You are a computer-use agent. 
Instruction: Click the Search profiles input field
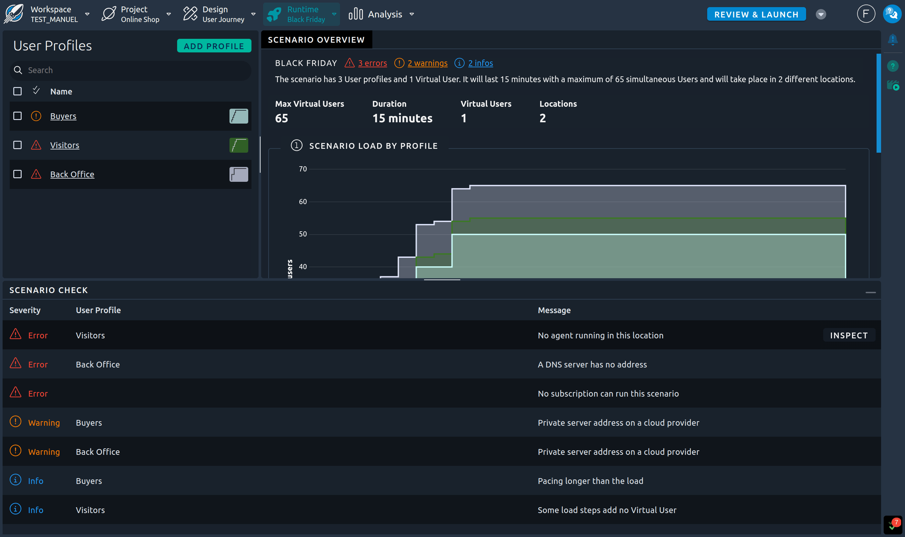coord(130,70)
